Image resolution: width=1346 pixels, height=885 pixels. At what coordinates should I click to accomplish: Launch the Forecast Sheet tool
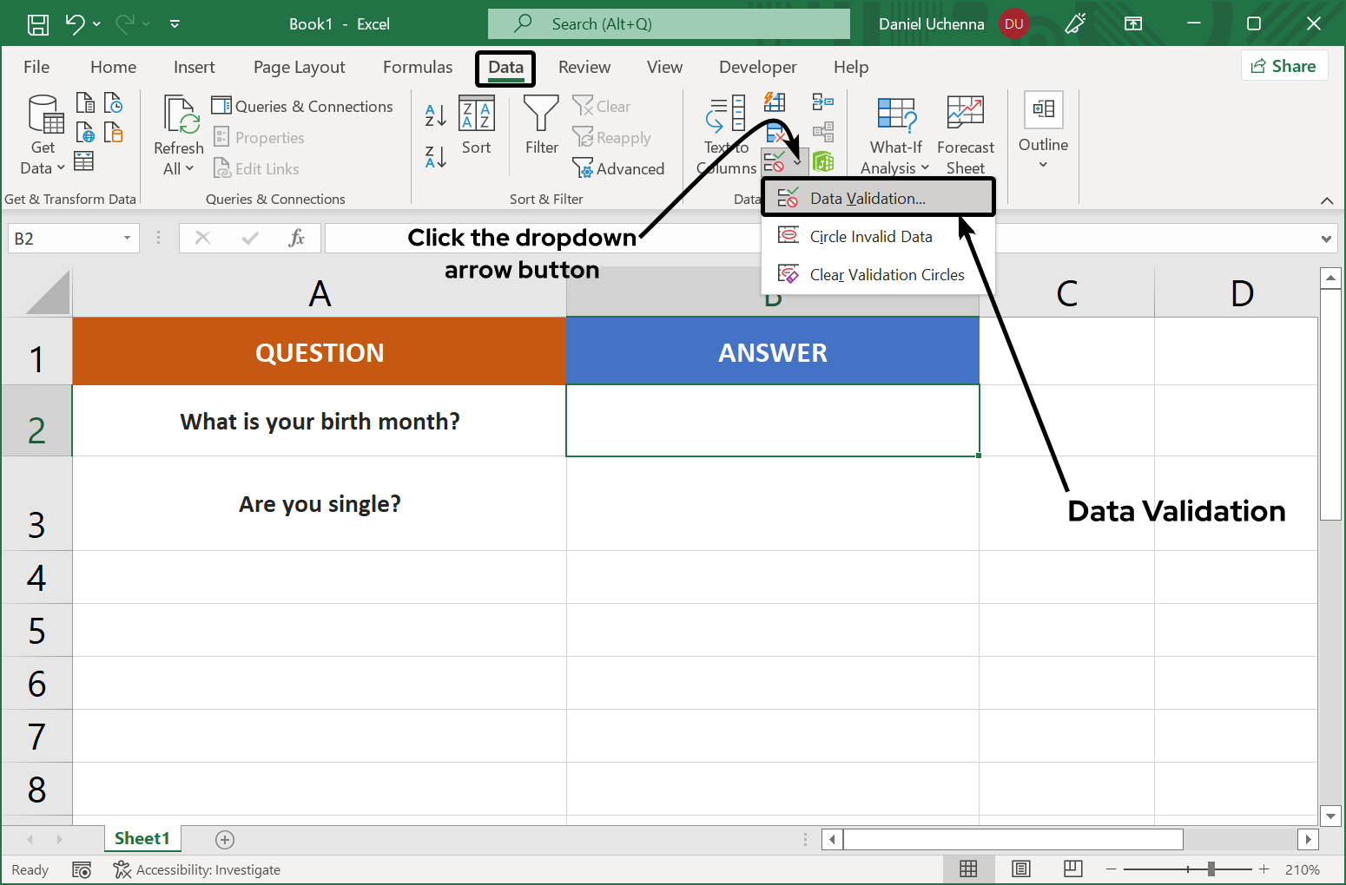point(965,132)
